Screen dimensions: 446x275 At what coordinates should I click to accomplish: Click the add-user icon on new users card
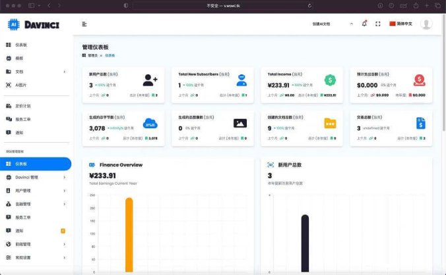150,80
